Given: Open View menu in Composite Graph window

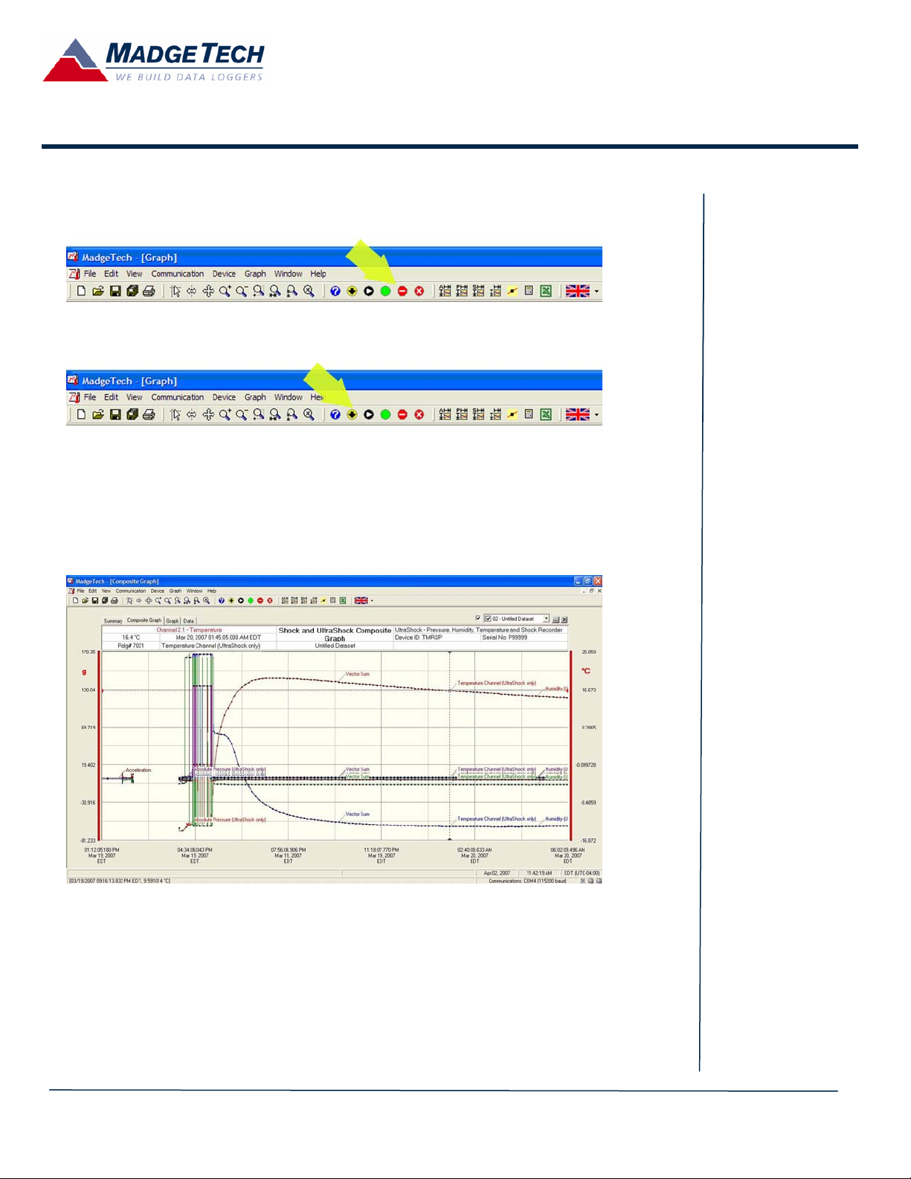Looking at the screenshot, I should [x=106, y=591].
